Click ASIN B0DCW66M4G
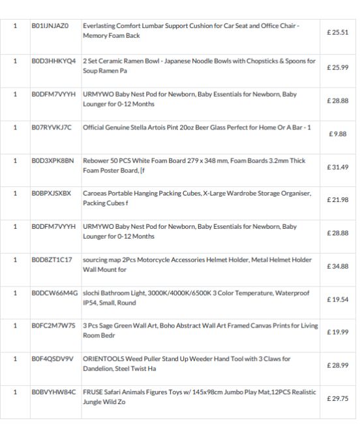This screenshot has height=425, width=362. (x=55, y=293)
